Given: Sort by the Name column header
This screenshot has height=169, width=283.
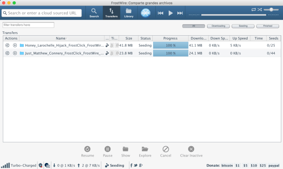Looking at the screenshot, I should click(62, 38).
